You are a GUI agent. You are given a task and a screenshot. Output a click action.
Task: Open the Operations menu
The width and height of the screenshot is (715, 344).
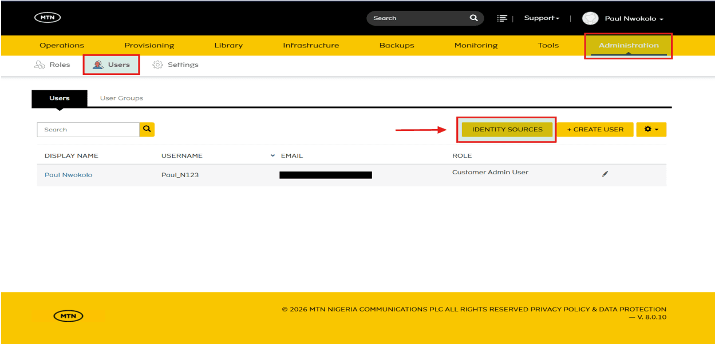62,45
